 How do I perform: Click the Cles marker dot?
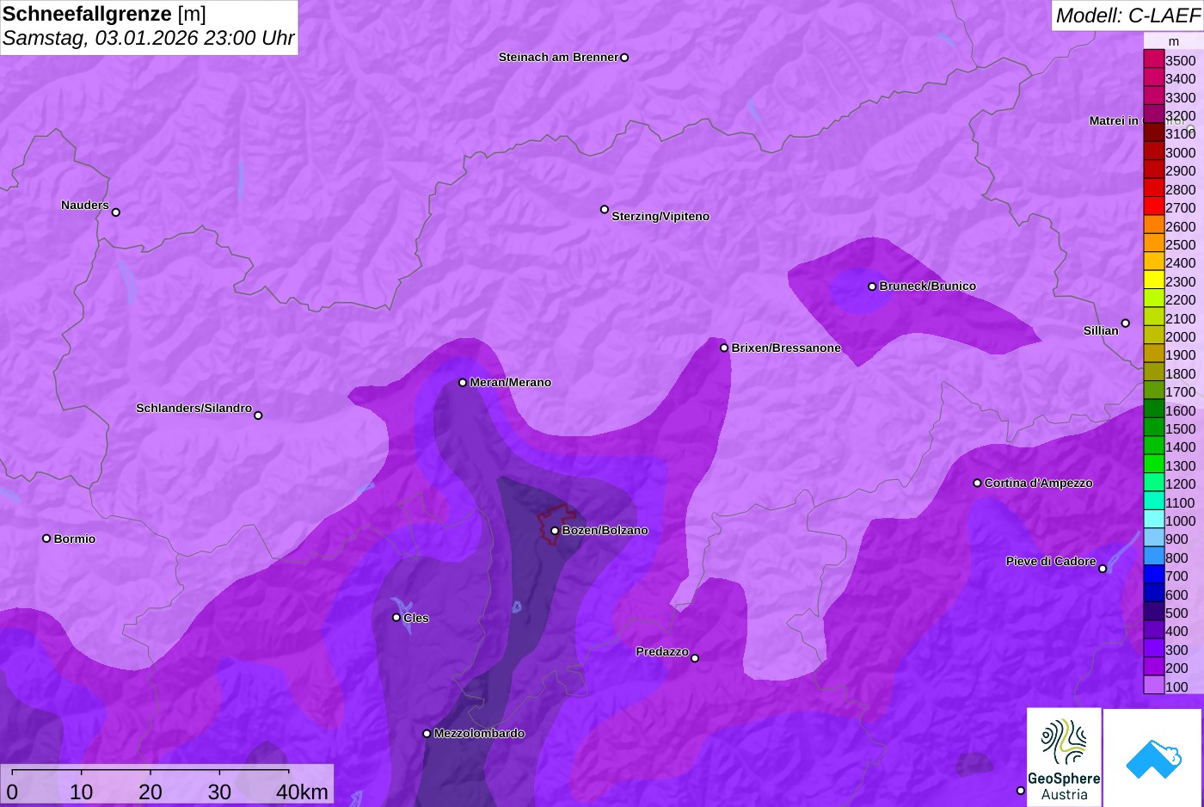[x=396, y=618]
